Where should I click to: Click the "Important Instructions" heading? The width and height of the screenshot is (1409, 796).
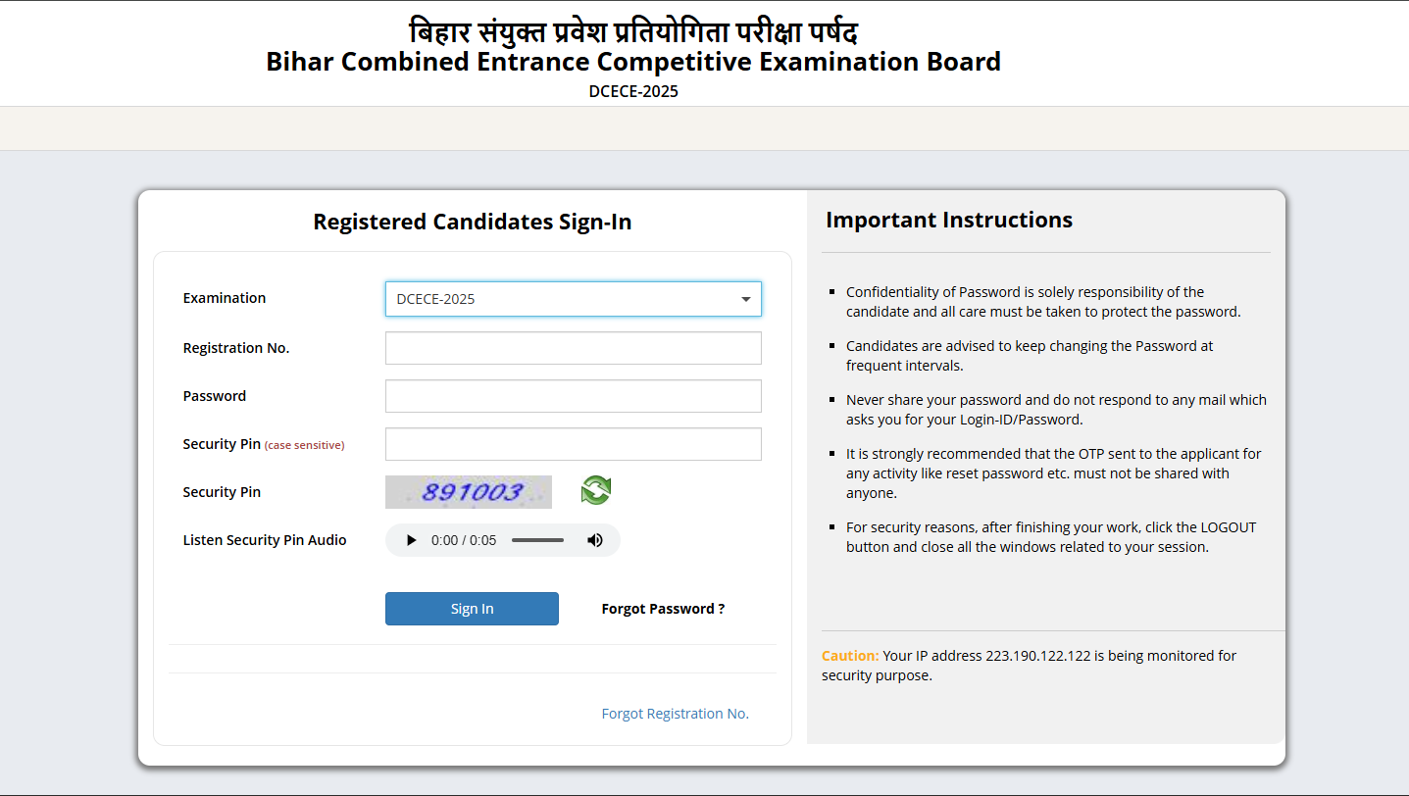point(948,220)
